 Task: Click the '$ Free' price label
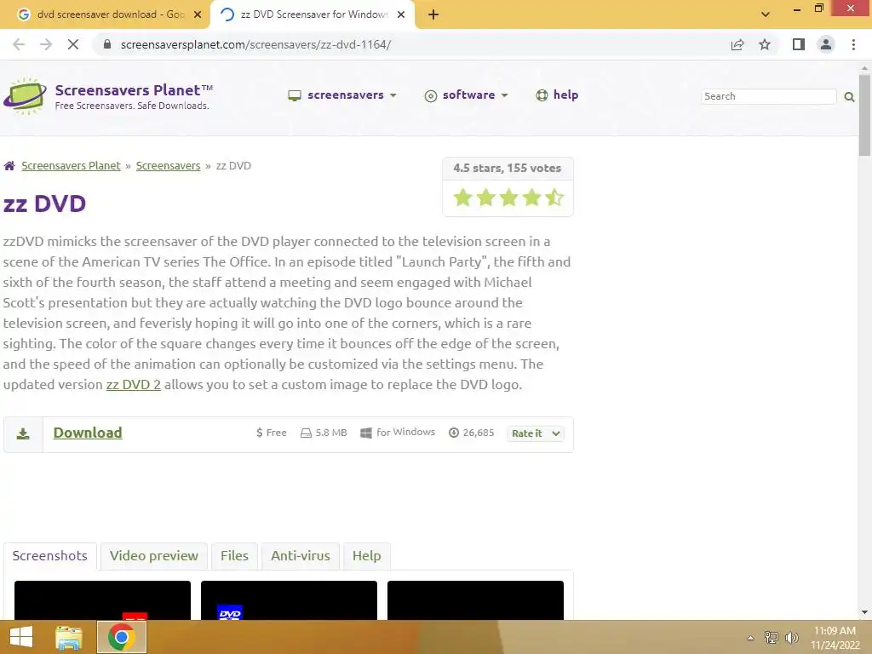(x=272, y=433)
